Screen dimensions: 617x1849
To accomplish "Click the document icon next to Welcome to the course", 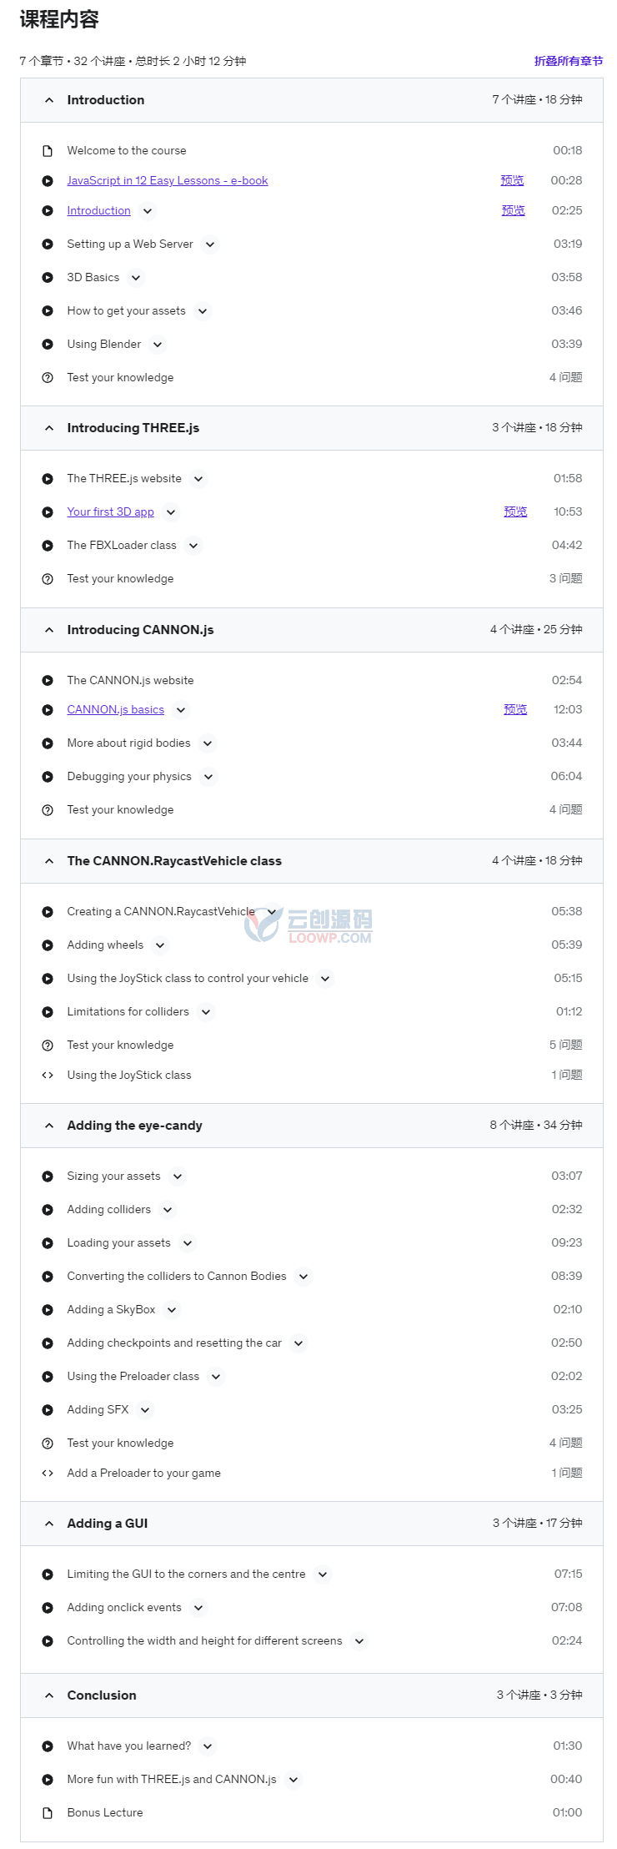I will pyautogui.click(x=48, y=151).
